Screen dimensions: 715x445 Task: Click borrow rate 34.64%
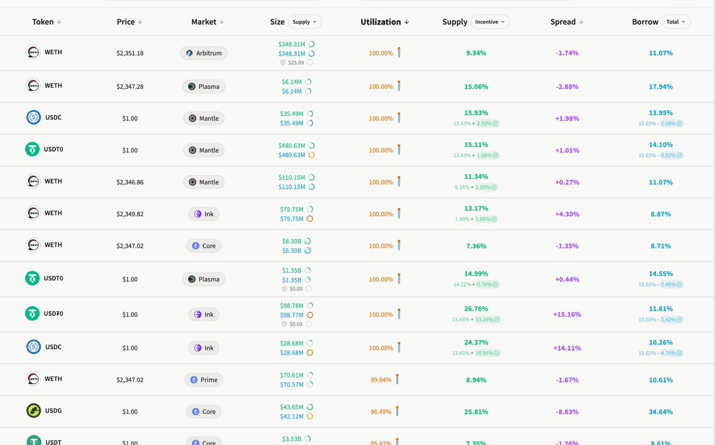pyautogui.click(x=661, y=412)
